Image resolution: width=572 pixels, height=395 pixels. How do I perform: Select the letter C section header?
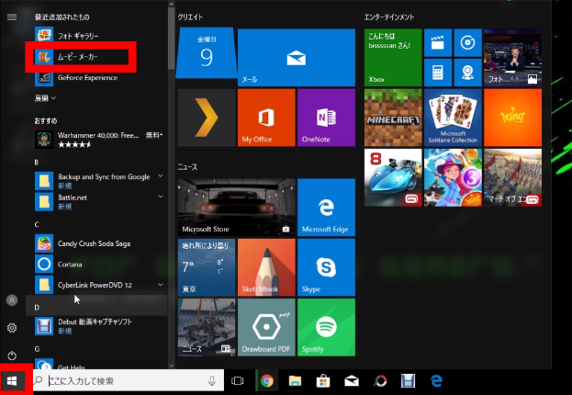37,224
